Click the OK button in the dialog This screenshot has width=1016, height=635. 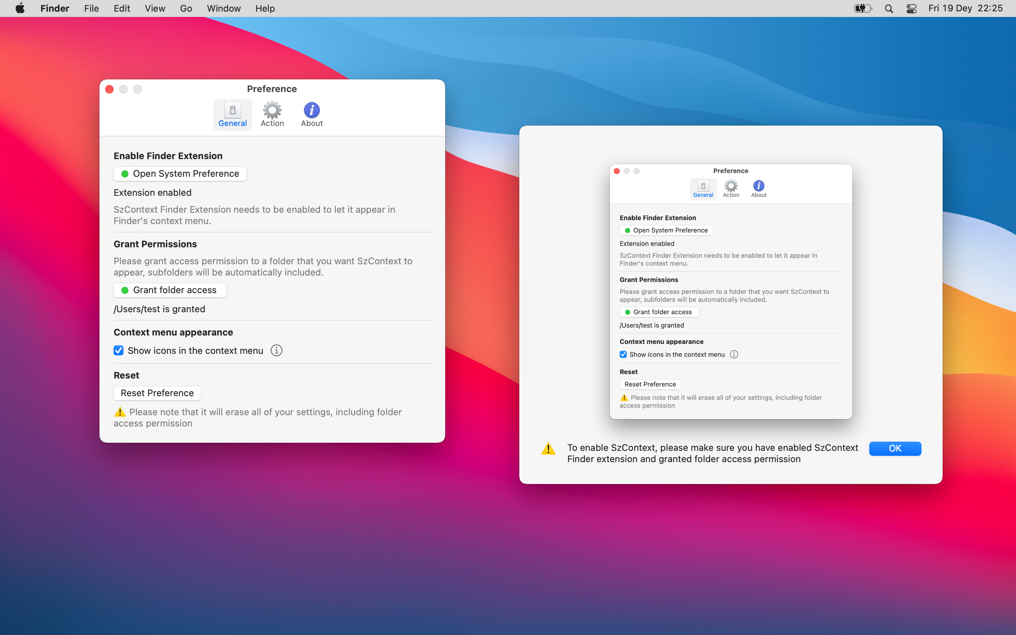pyautogui.click(x=895, y=448)
